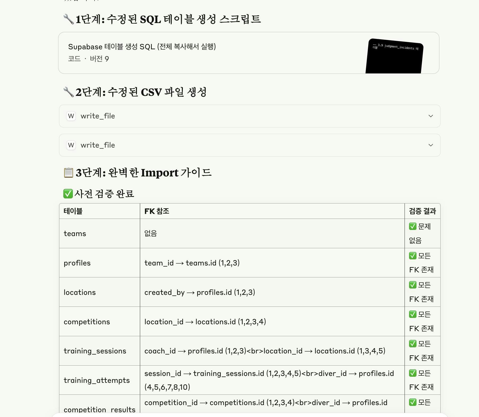The width and height of the screenshot is (479, 417).
Task: Click the green check in teams row
Action: click(413, 227)
